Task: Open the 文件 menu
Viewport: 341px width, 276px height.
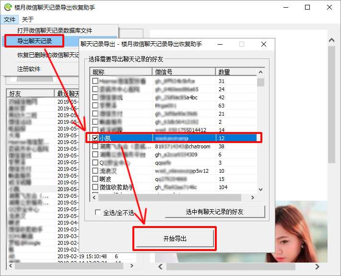Action: point(9,20)
